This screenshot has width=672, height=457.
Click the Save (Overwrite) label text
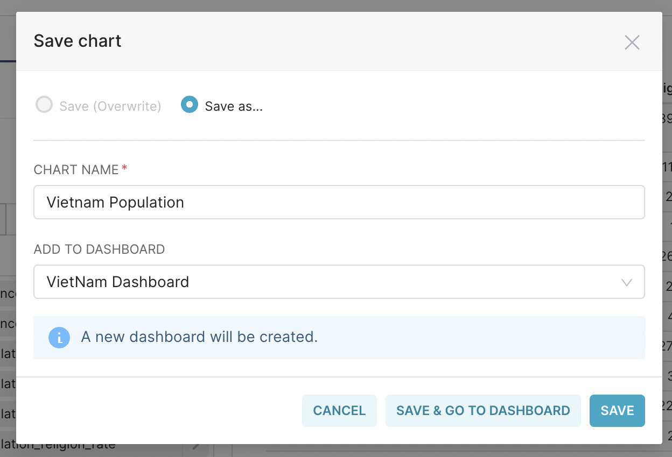click(110, 106)
